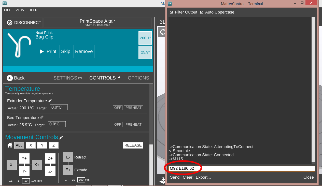Pop out the SETTINGS panel icon
Viewport: 322px width, 186px height.
click(80, 78)
